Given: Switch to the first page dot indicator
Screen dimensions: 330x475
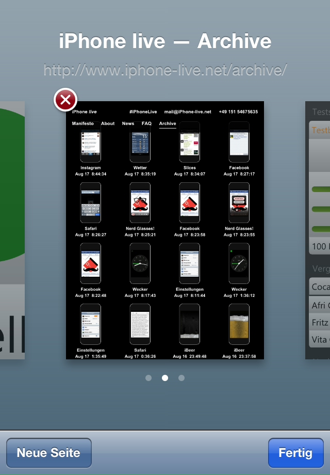Looking at the screenshot, I should (x=148, y=378).
